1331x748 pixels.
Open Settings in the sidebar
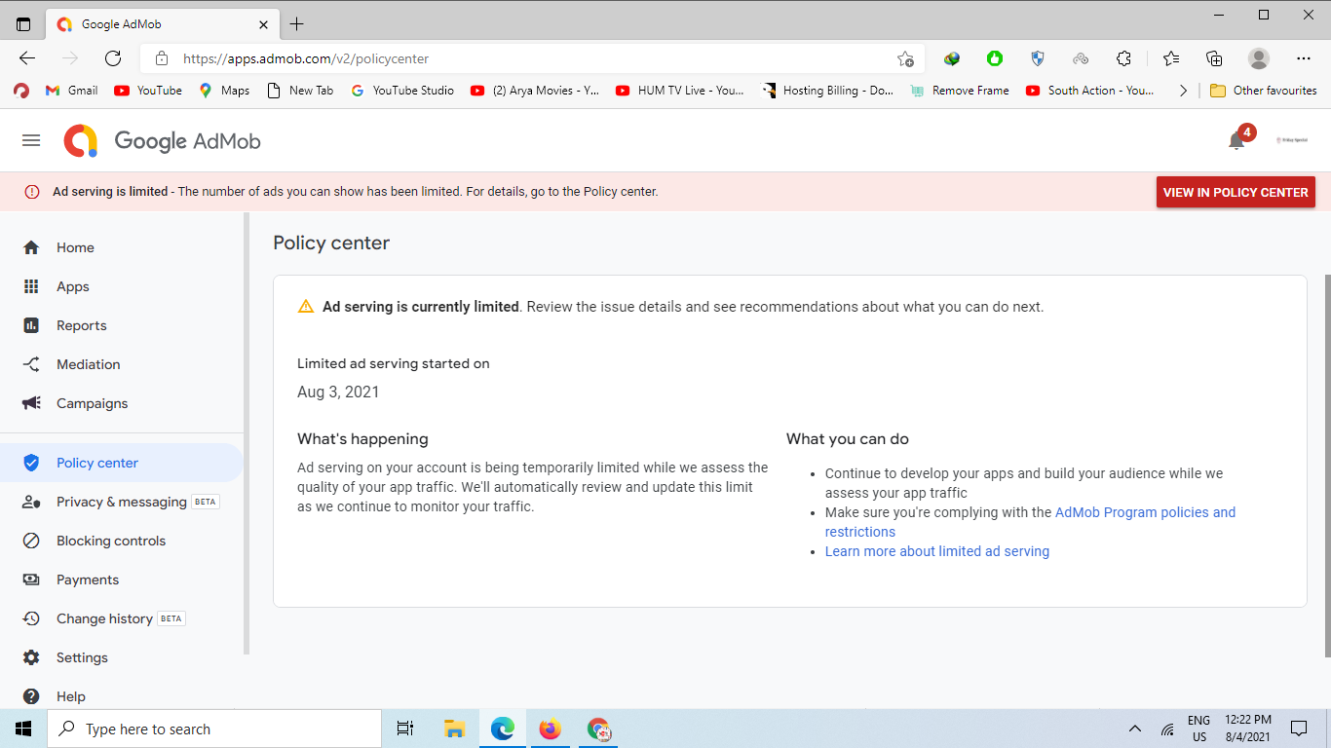tap(122, 657)
